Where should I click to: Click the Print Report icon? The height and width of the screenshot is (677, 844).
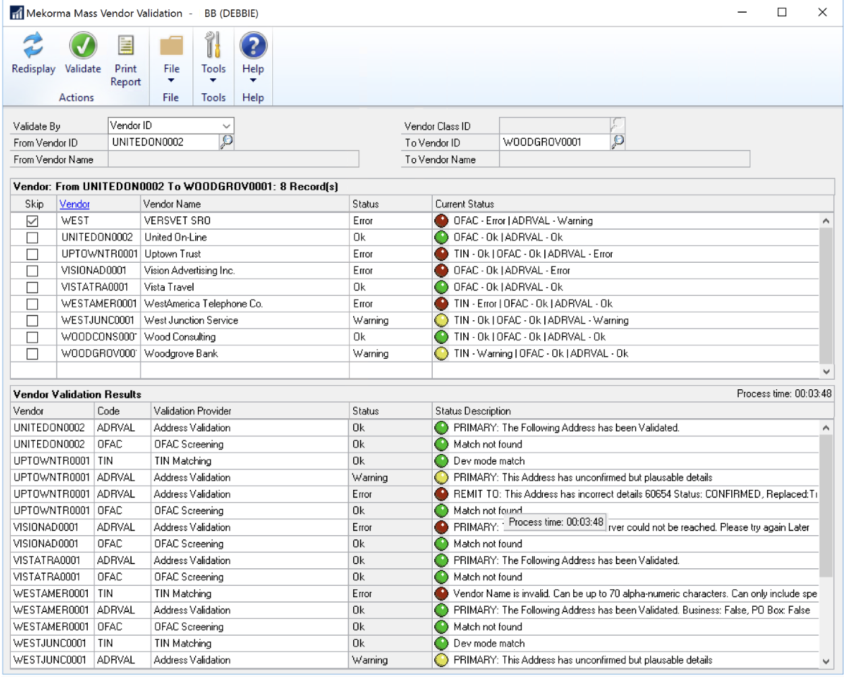click(x=126, y=46)
